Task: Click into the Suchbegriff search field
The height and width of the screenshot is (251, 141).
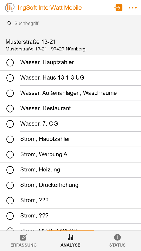Action: [x=70, y=23]
